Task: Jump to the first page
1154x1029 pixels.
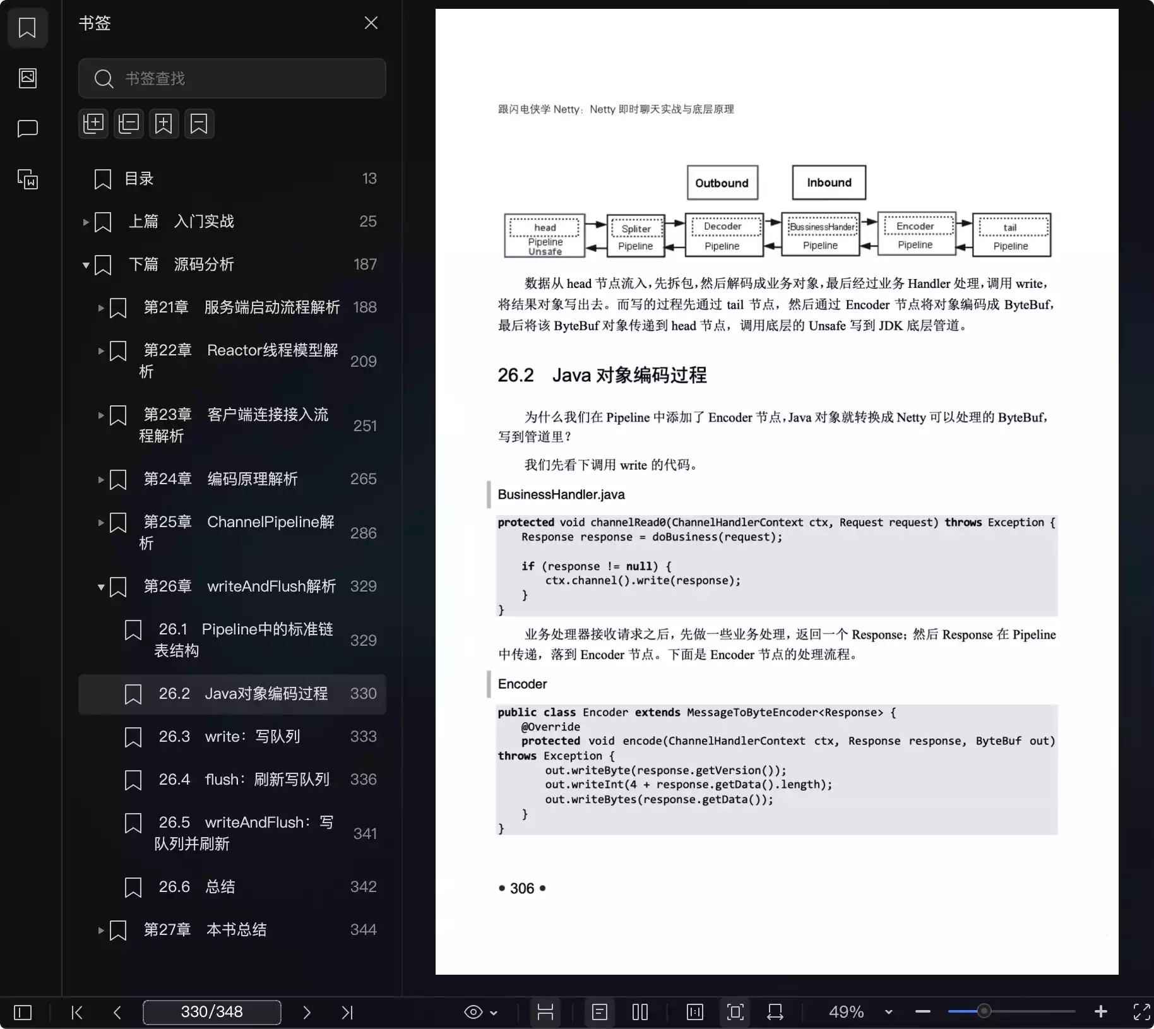Action: pos(77,1013)
